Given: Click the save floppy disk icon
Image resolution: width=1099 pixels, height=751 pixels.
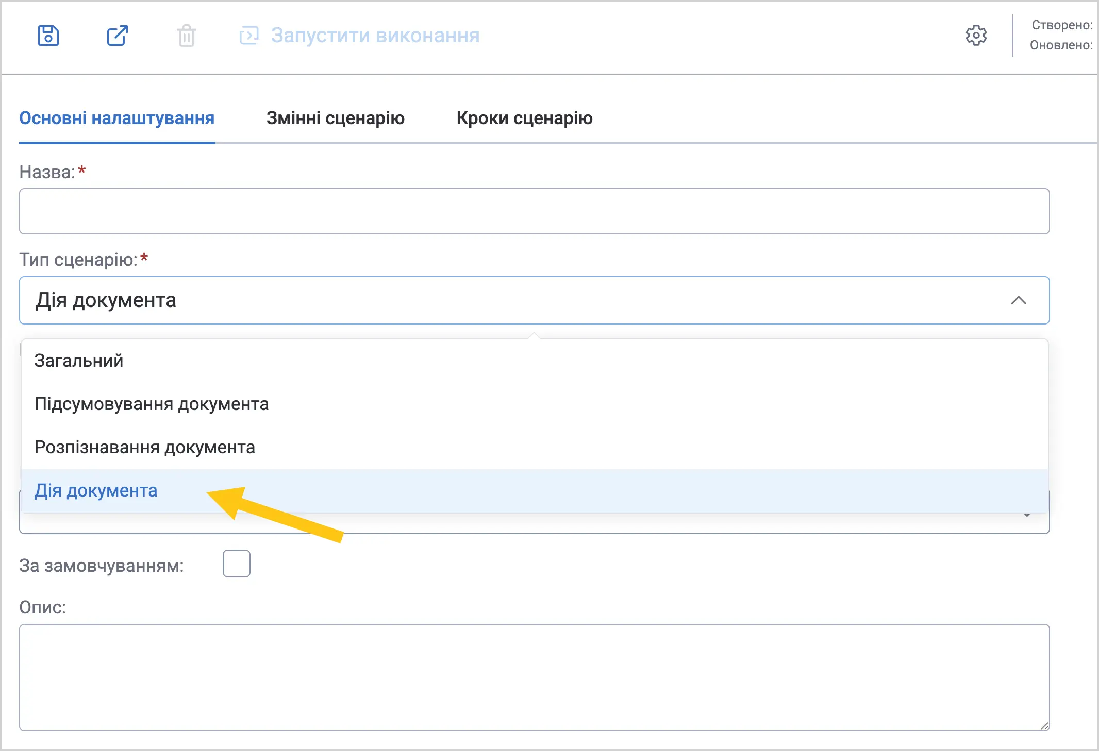Looking at the screenshot, I should pyautogui.click(x=48, y=36).
